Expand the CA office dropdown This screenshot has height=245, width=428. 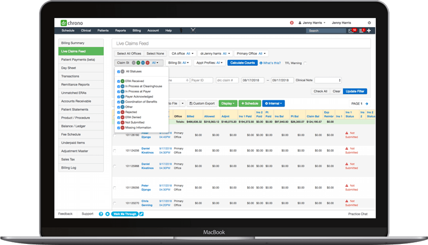pos(182,53)
